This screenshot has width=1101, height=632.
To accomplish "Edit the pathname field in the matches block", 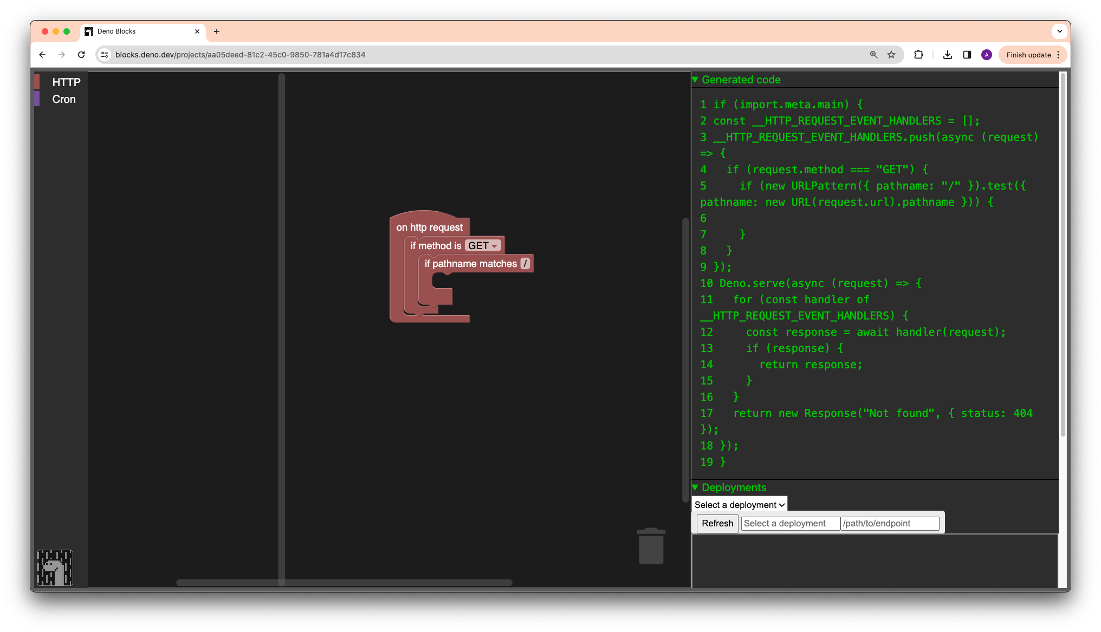I will tap(526, 263).
